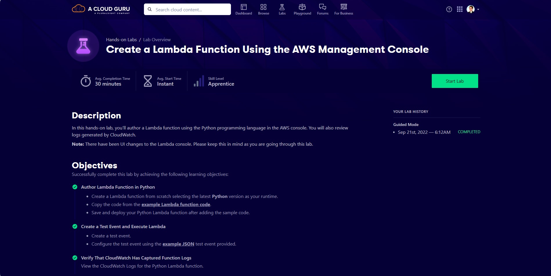The height and width of the screenshot is (276, 551).
Task: Click the Sep 21st, 2022 history entry
Action: click(x=424, y=132)
